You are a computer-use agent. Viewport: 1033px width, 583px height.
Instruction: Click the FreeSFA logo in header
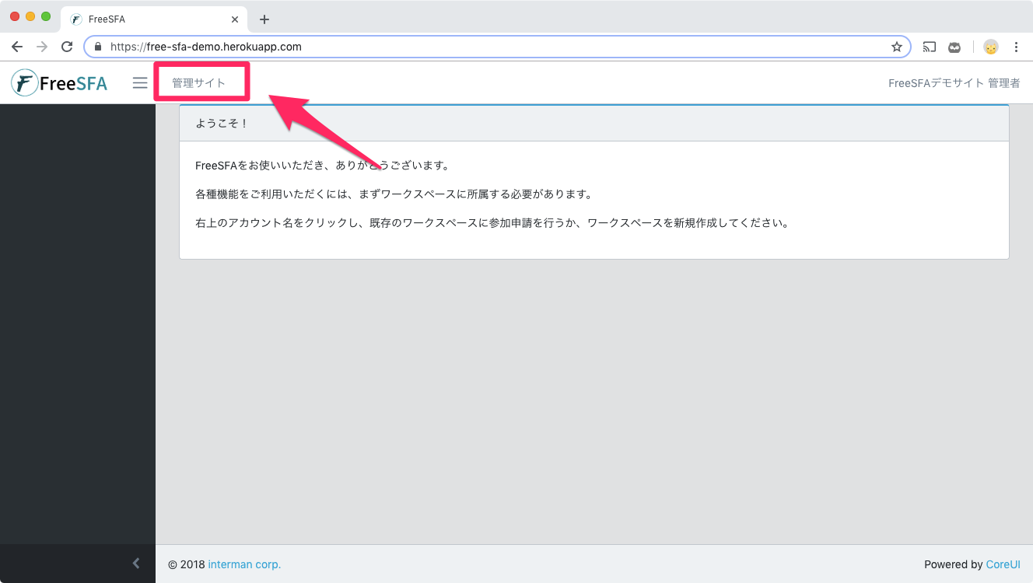point(60,83)
